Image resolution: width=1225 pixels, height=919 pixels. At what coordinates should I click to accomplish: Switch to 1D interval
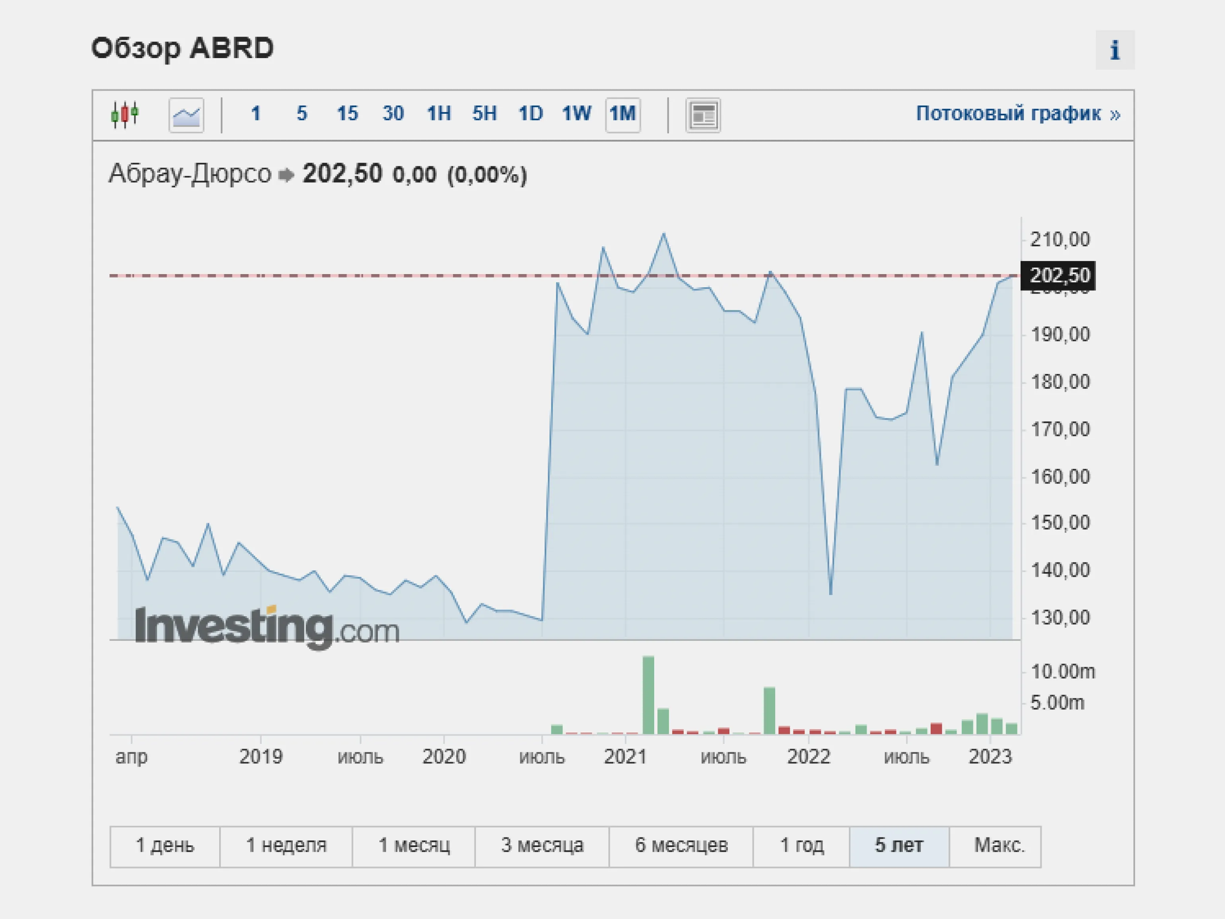530,114
